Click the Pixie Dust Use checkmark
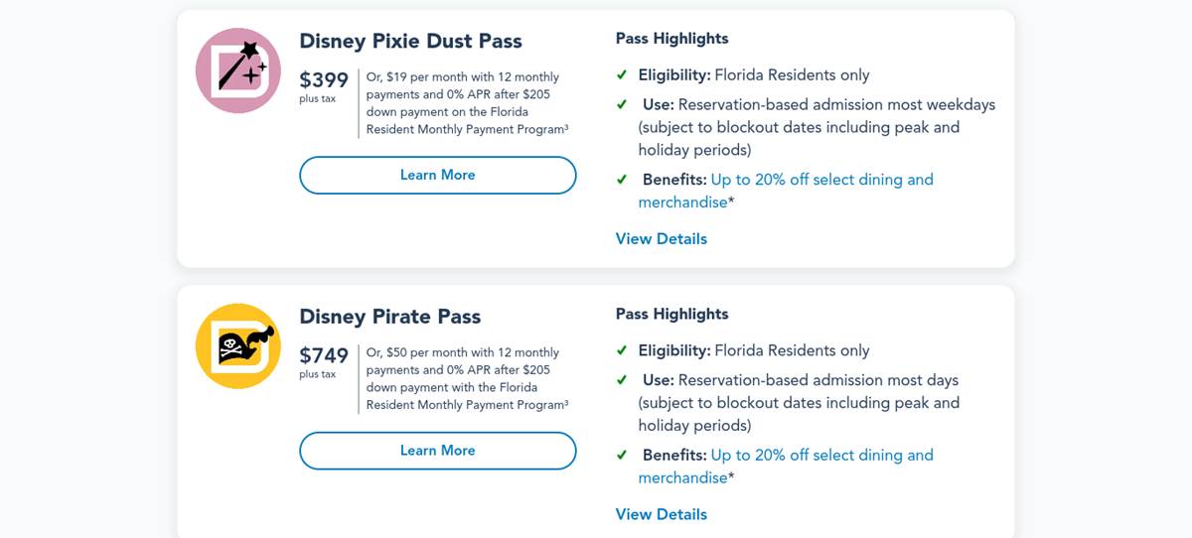The image size is (1192, 538). pos(622,105)
